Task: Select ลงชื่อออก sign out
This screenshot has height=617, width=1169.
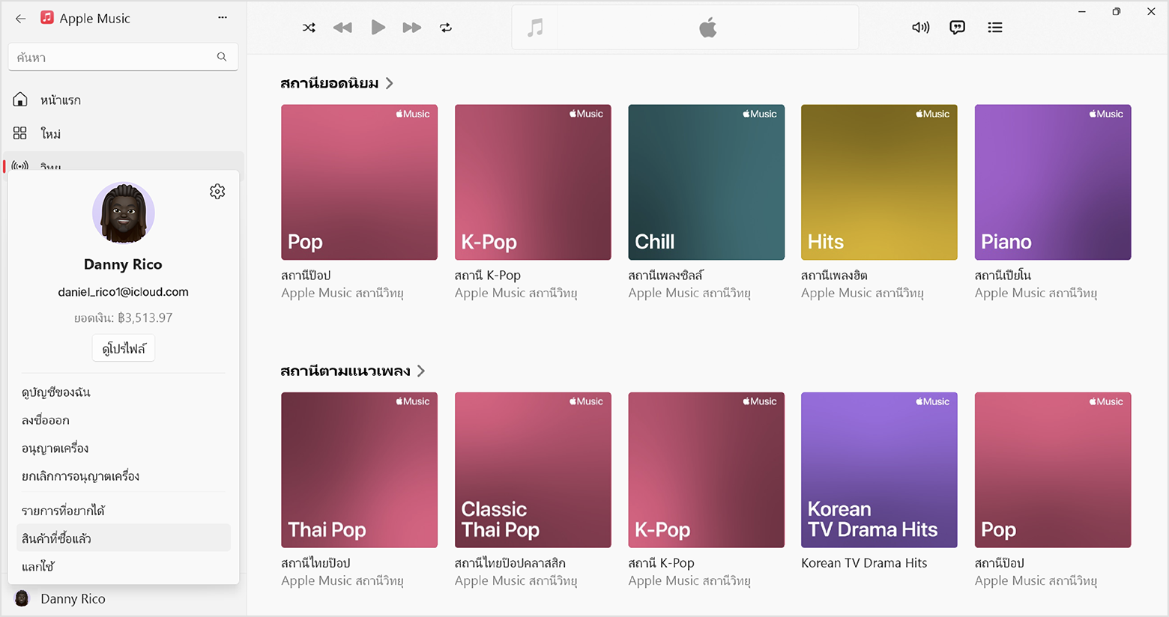Action: click(123, 420)
